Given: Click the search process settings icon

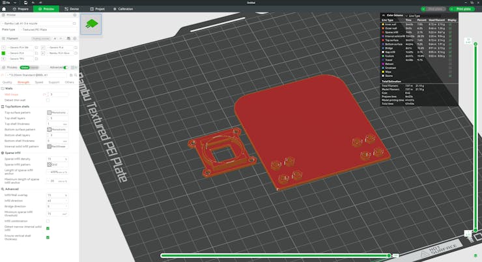Looking at the screenshot, I should (x=75, y=75).
